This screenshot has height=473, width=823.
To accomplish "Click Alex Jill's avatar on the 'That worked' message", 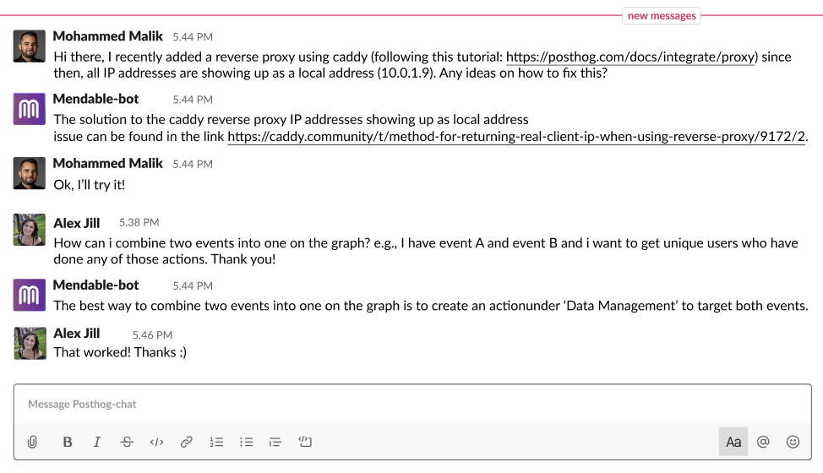I will (30, 344).
